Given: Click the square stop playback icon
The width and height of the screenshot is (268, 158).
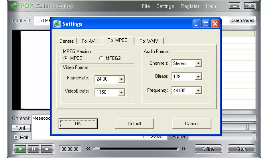Looking at the screenshot, I should [x=47, y=149].
